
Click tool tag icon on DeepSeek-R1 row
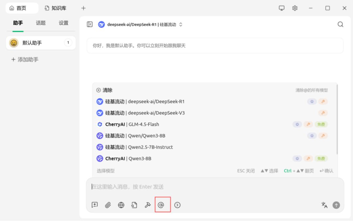[x=323, y=102]
